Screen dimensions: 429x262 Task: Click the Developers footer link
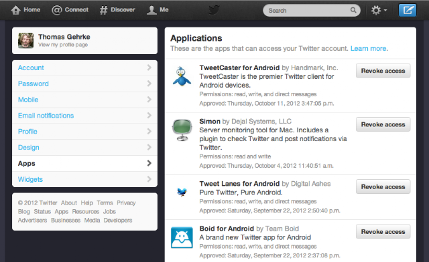point(118,221)
